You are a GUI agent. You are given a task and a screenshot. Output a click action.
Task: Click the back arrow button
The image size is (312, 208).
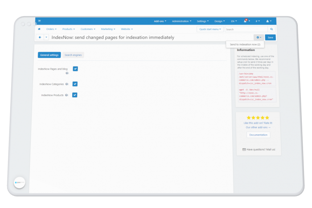(40, 37)
